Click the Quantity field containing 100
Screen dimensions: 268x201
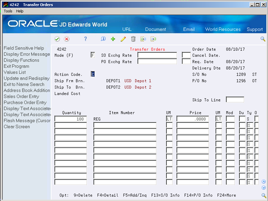71,119
